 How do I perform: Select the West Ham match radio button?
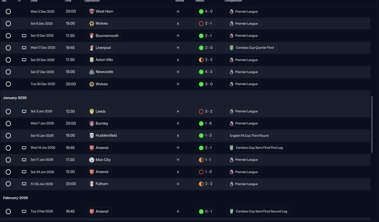pos(8,11)
